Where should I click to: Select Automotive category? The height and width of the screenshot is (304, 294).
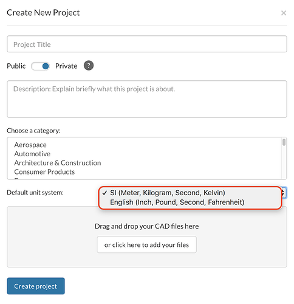click(32, 154)
